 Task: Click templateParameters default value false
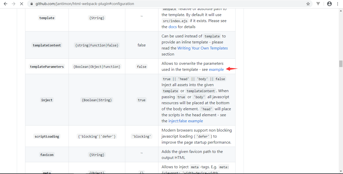142,67
